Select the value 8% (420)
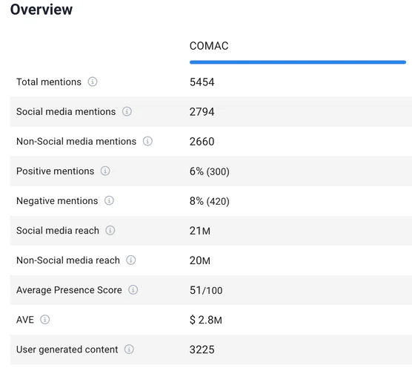This screenshot has height=371, width=412. click(x=210, y=201)
